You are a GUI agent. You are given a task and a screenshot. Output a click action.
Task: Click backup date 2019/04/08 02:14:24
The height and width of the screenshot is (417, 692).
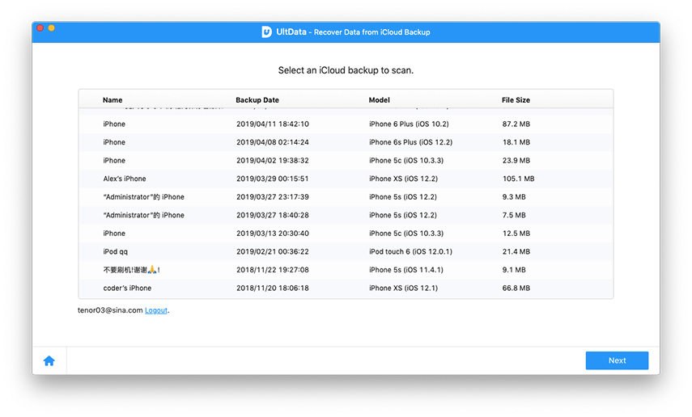click(x=272, y=142)
